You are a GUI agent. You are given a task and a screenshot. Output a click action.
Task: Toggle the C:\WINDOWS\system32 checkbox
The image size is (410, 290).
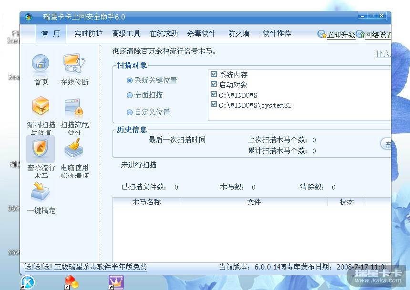(x=214, y=104)
